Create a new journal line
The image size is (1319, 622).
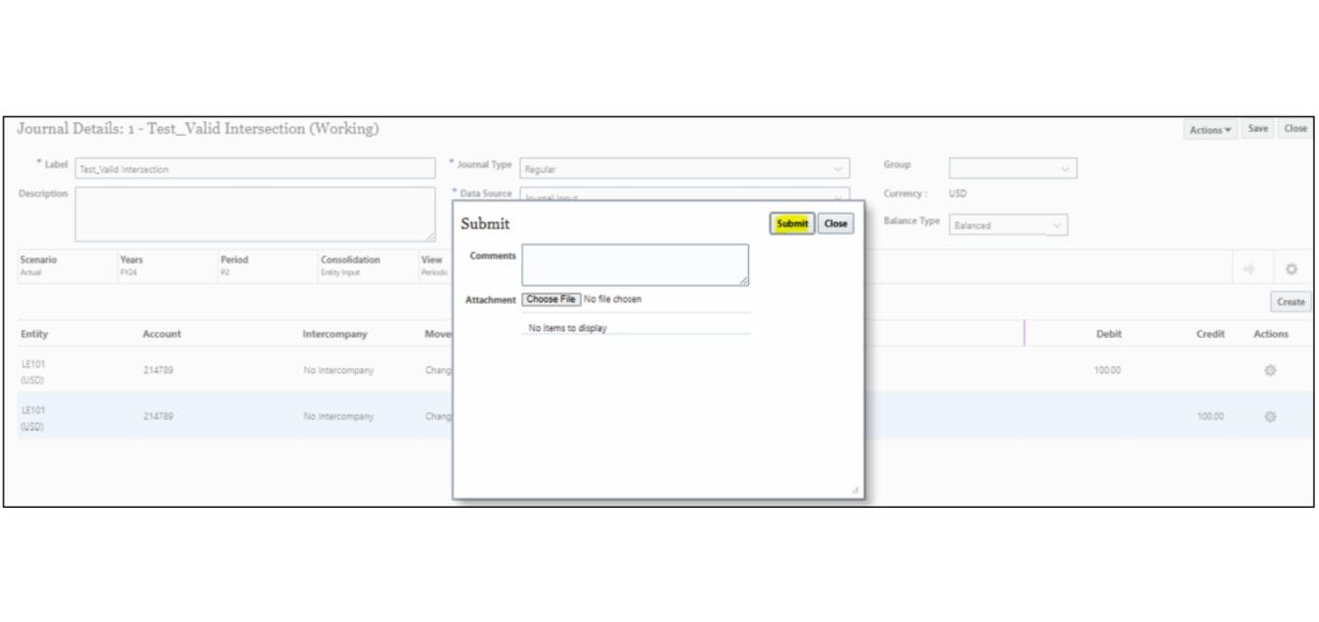point(1290,302)
